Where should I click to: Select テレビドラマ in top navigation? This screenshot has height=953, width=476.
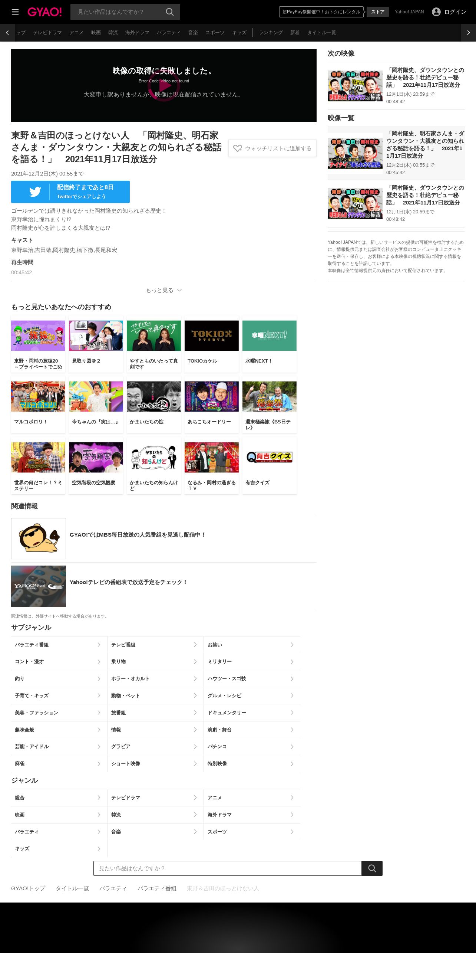pyautogui.click(x=47, y=33)
